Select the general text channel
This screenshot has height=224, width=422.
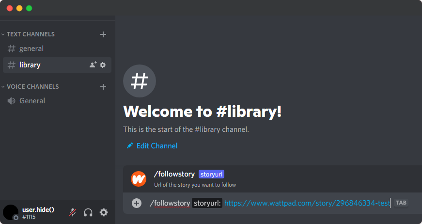(31, 48)
